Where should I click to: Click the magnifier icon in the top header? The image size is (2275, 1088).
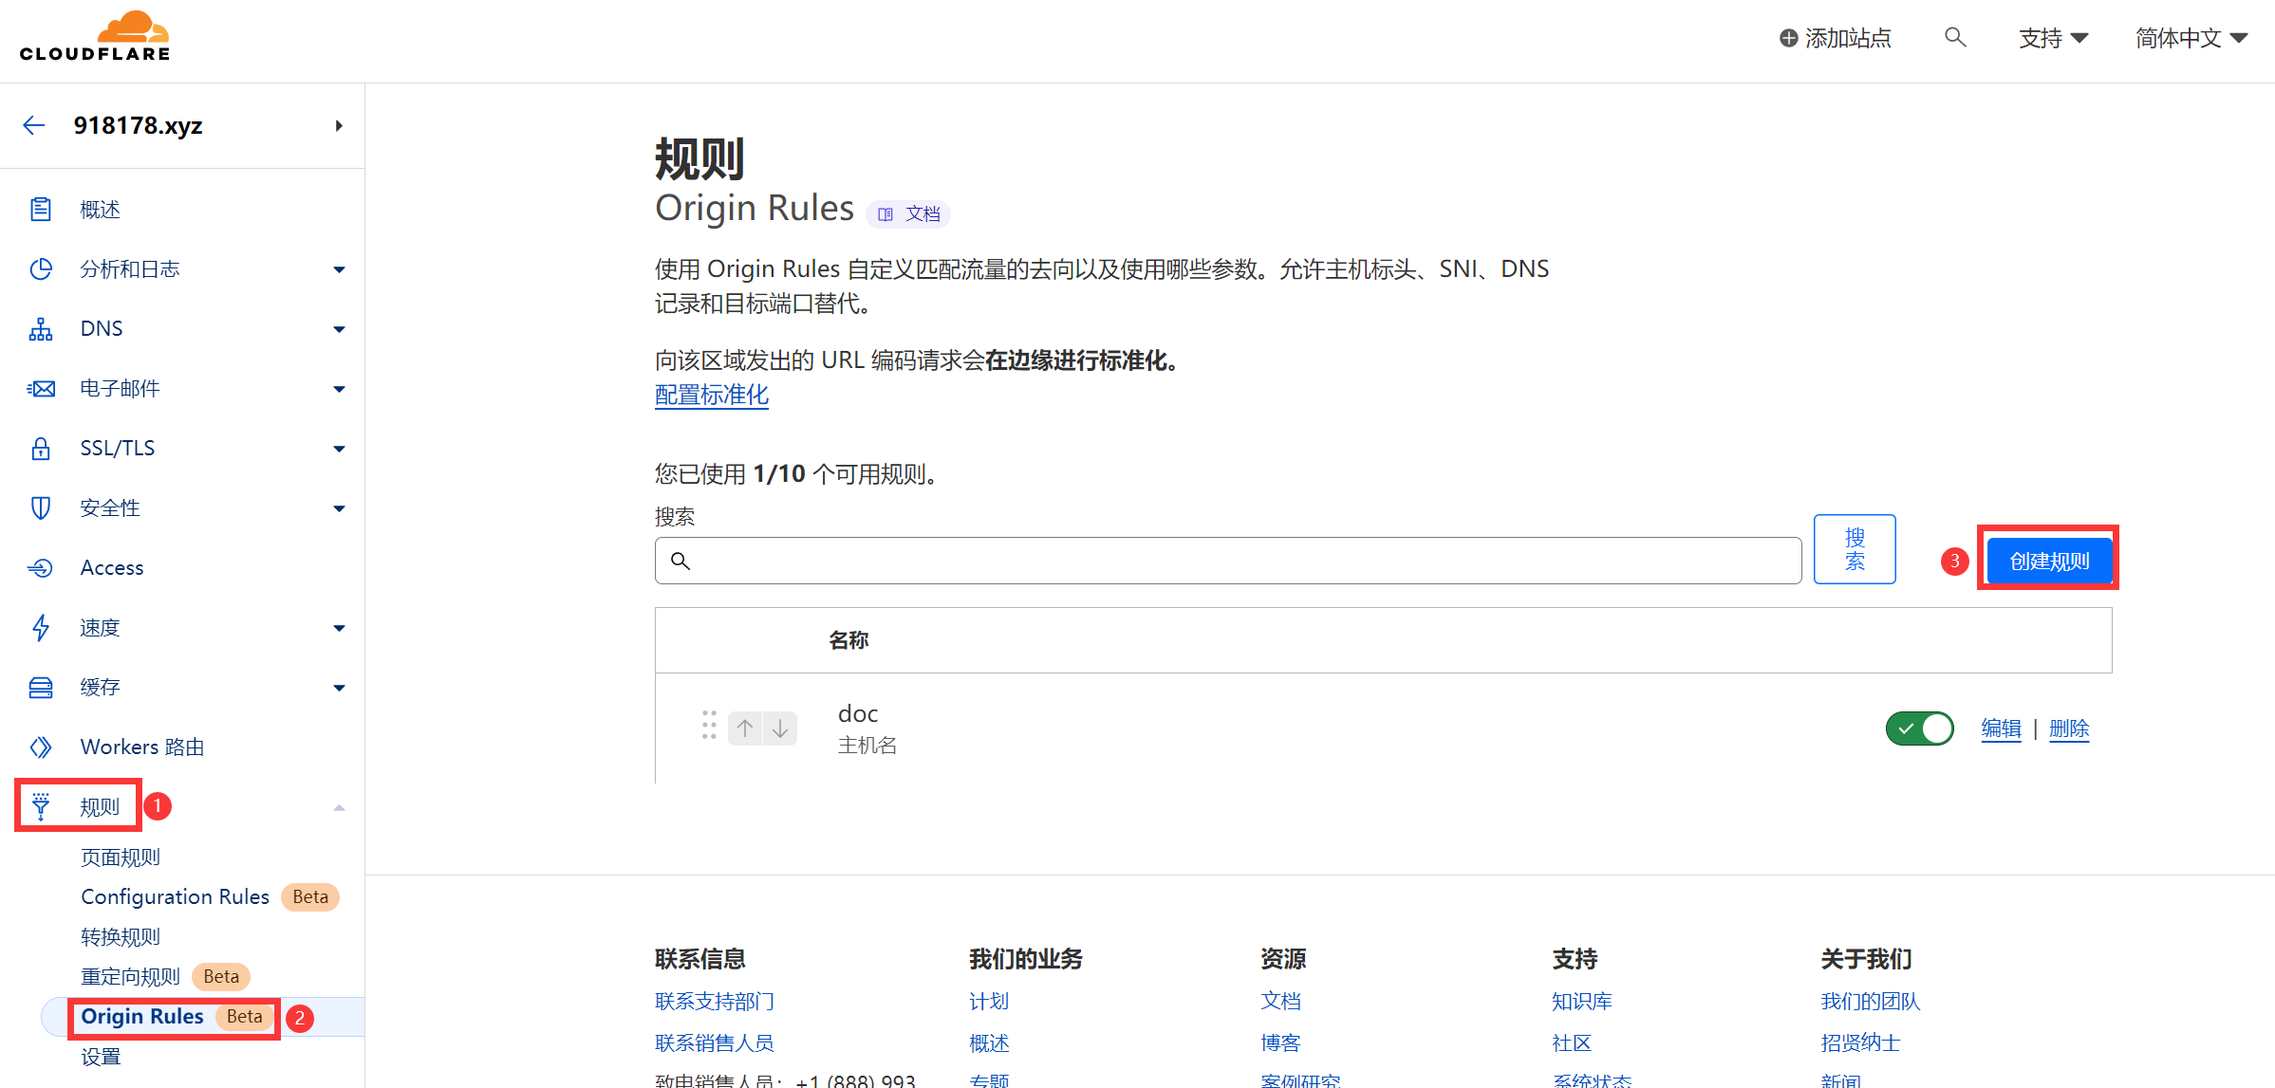1955,37
